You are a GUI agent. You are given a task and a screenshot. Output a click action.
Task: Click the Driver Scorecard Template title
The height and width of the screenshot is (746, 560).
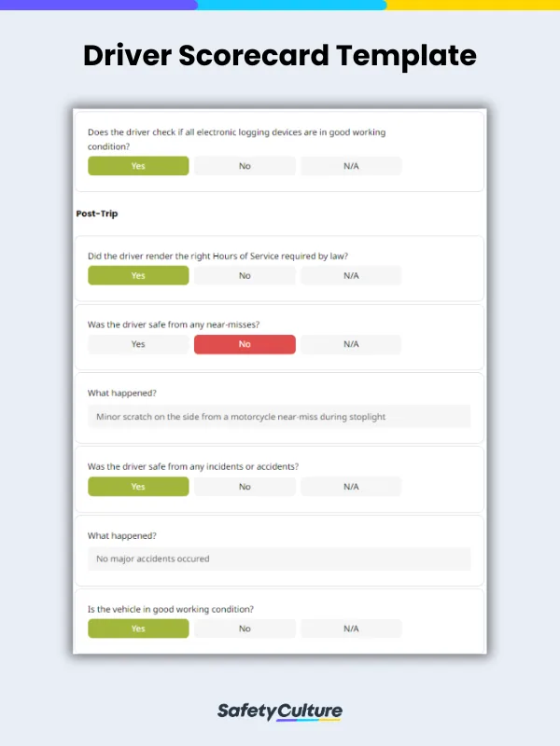pyautogui.click(x=280, y=55)
